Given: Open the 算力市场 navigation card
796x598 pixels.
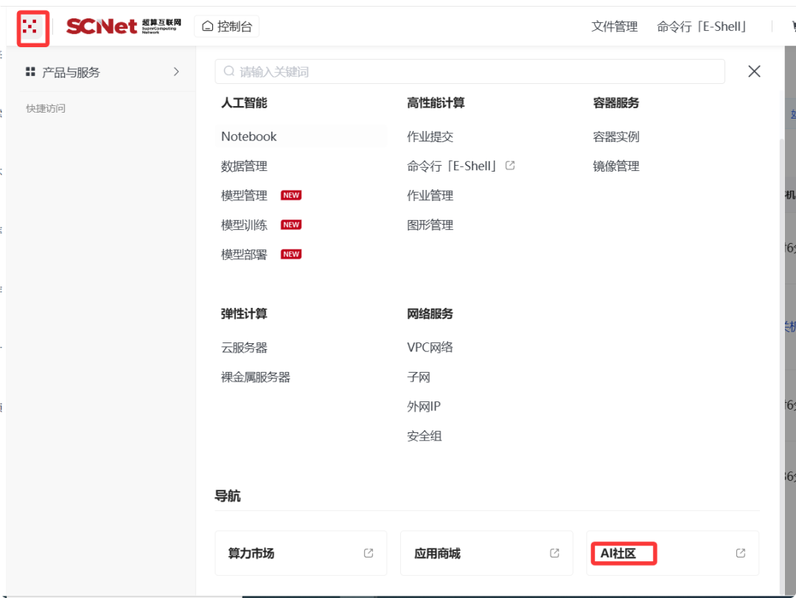Looking at the screenshot, I should coord(301,553).
